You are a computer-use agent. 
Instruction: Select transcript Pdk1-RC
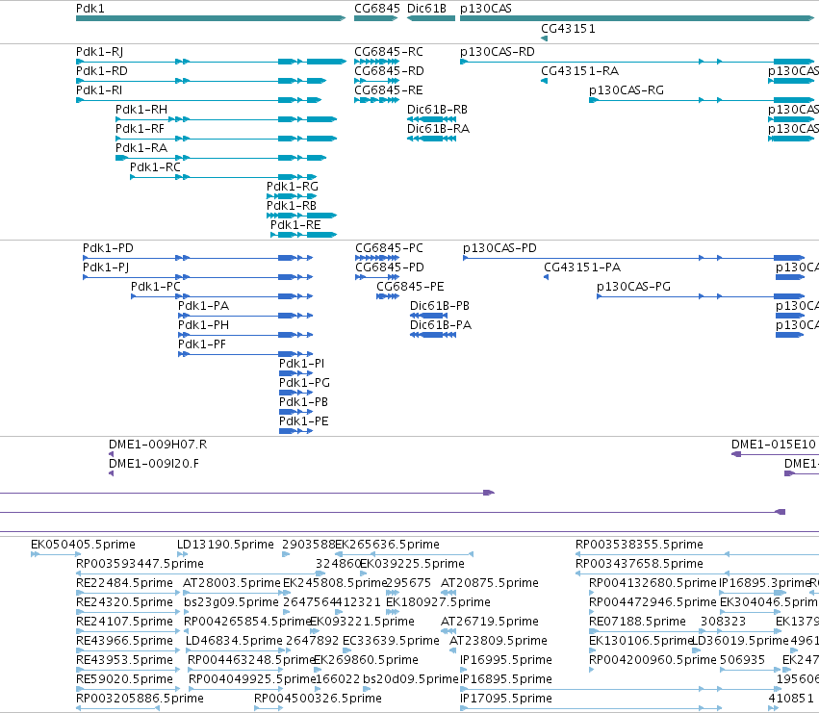155,167
